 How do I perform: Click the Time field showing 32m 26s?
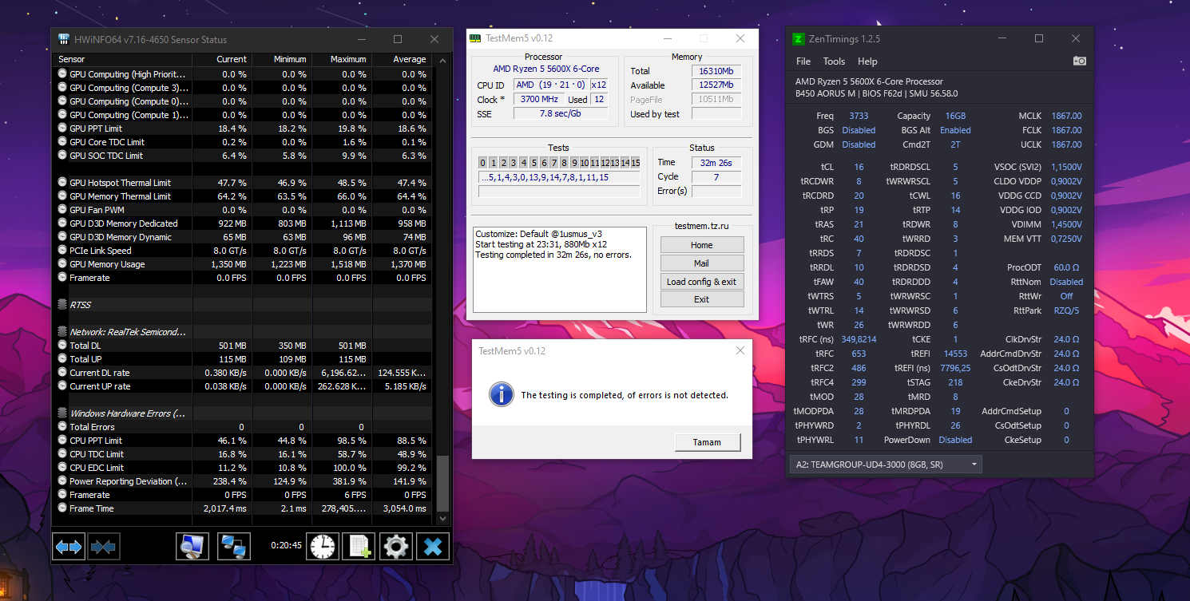[716, 163]
